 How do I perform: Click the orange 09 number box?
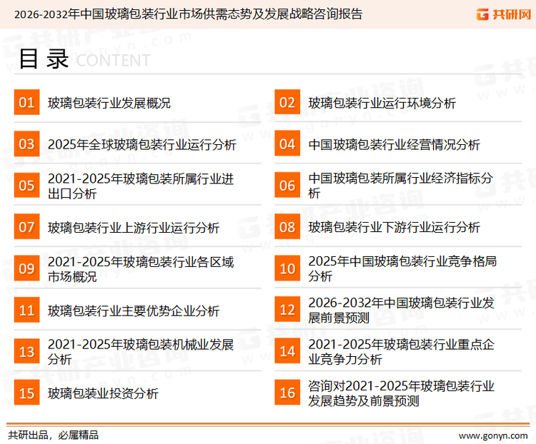pyautogui.click(x=26, y=268)
